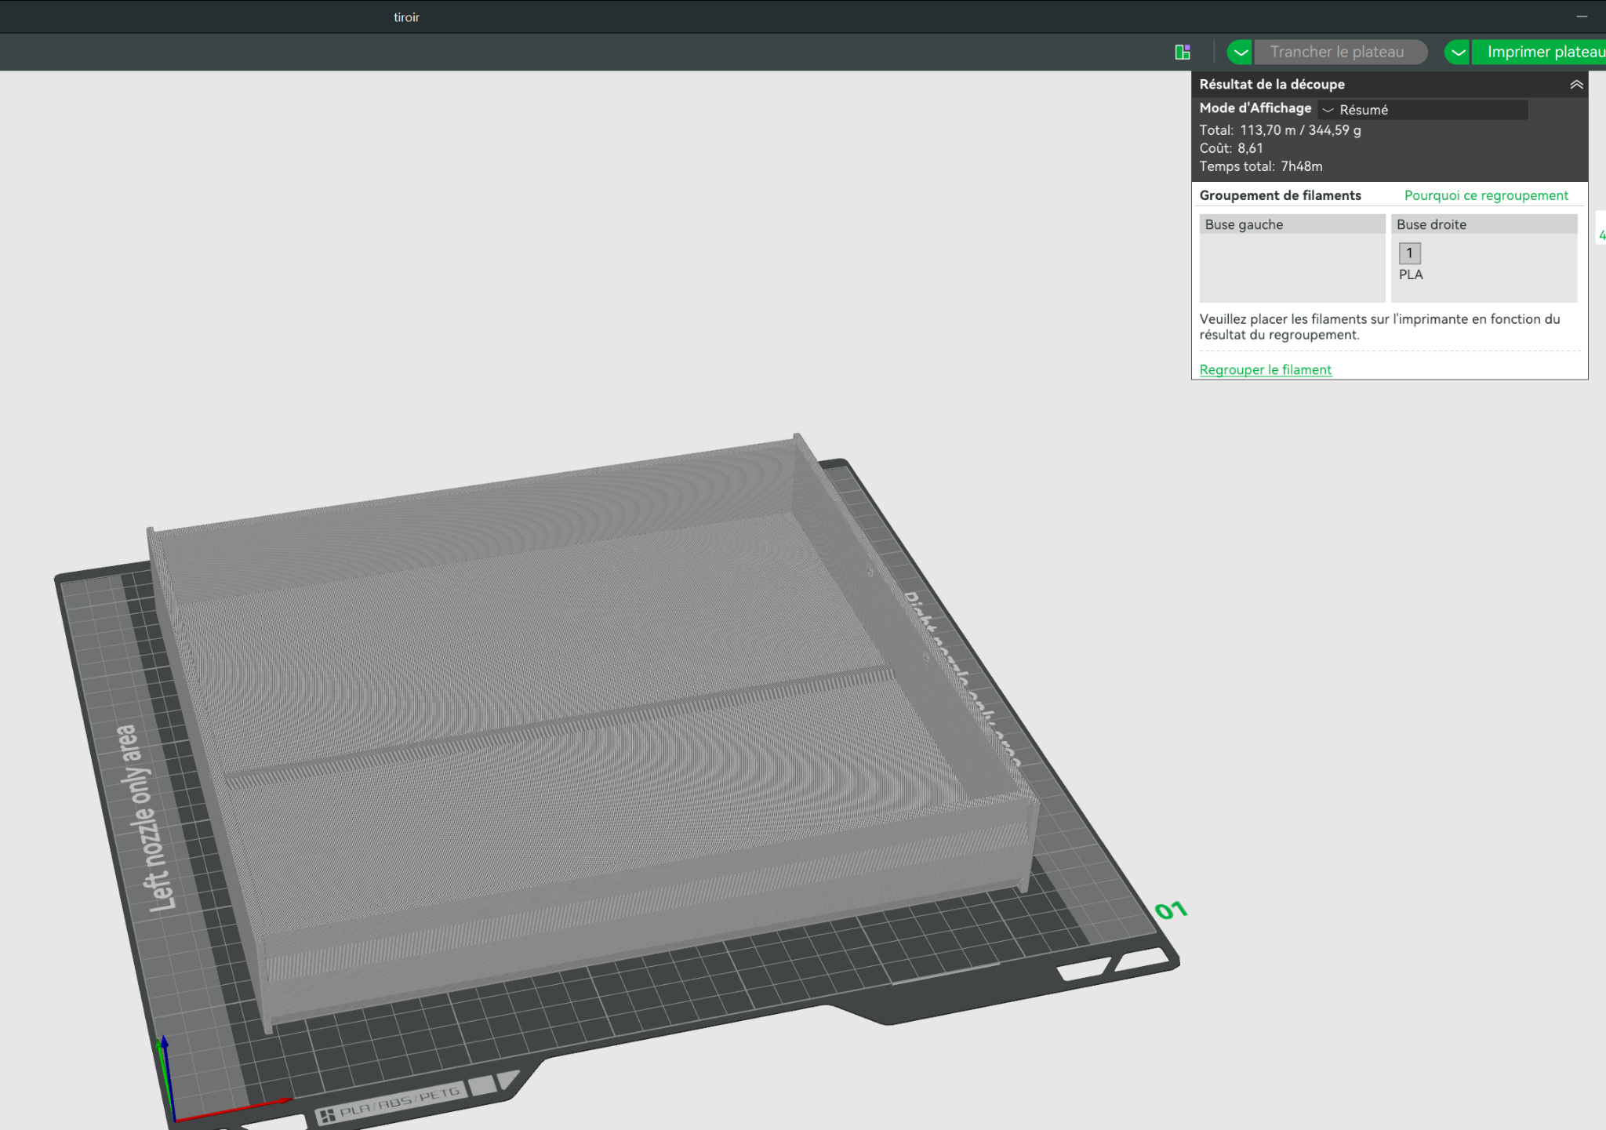Click the Trancher le plateau button
The image size is (1606, 1130).
coord(1338,53)
